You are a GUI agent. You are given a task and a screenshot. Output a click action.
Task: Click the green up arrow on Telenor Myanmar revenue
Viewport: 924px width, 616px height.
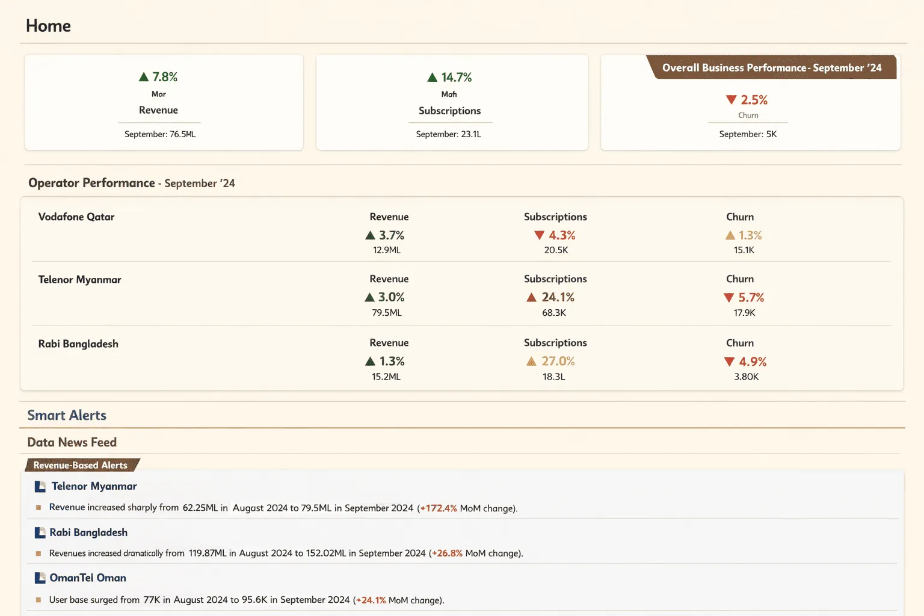click(368, 297)
